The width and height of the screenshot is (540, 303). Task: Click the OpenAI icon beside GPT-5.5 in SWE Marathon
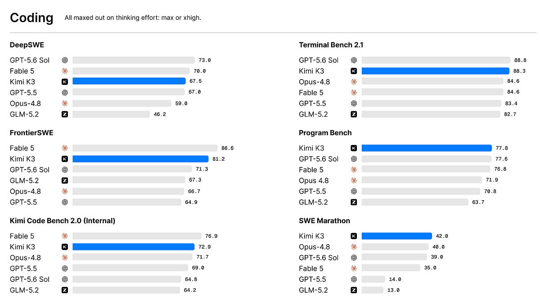[x=354, y=279]
